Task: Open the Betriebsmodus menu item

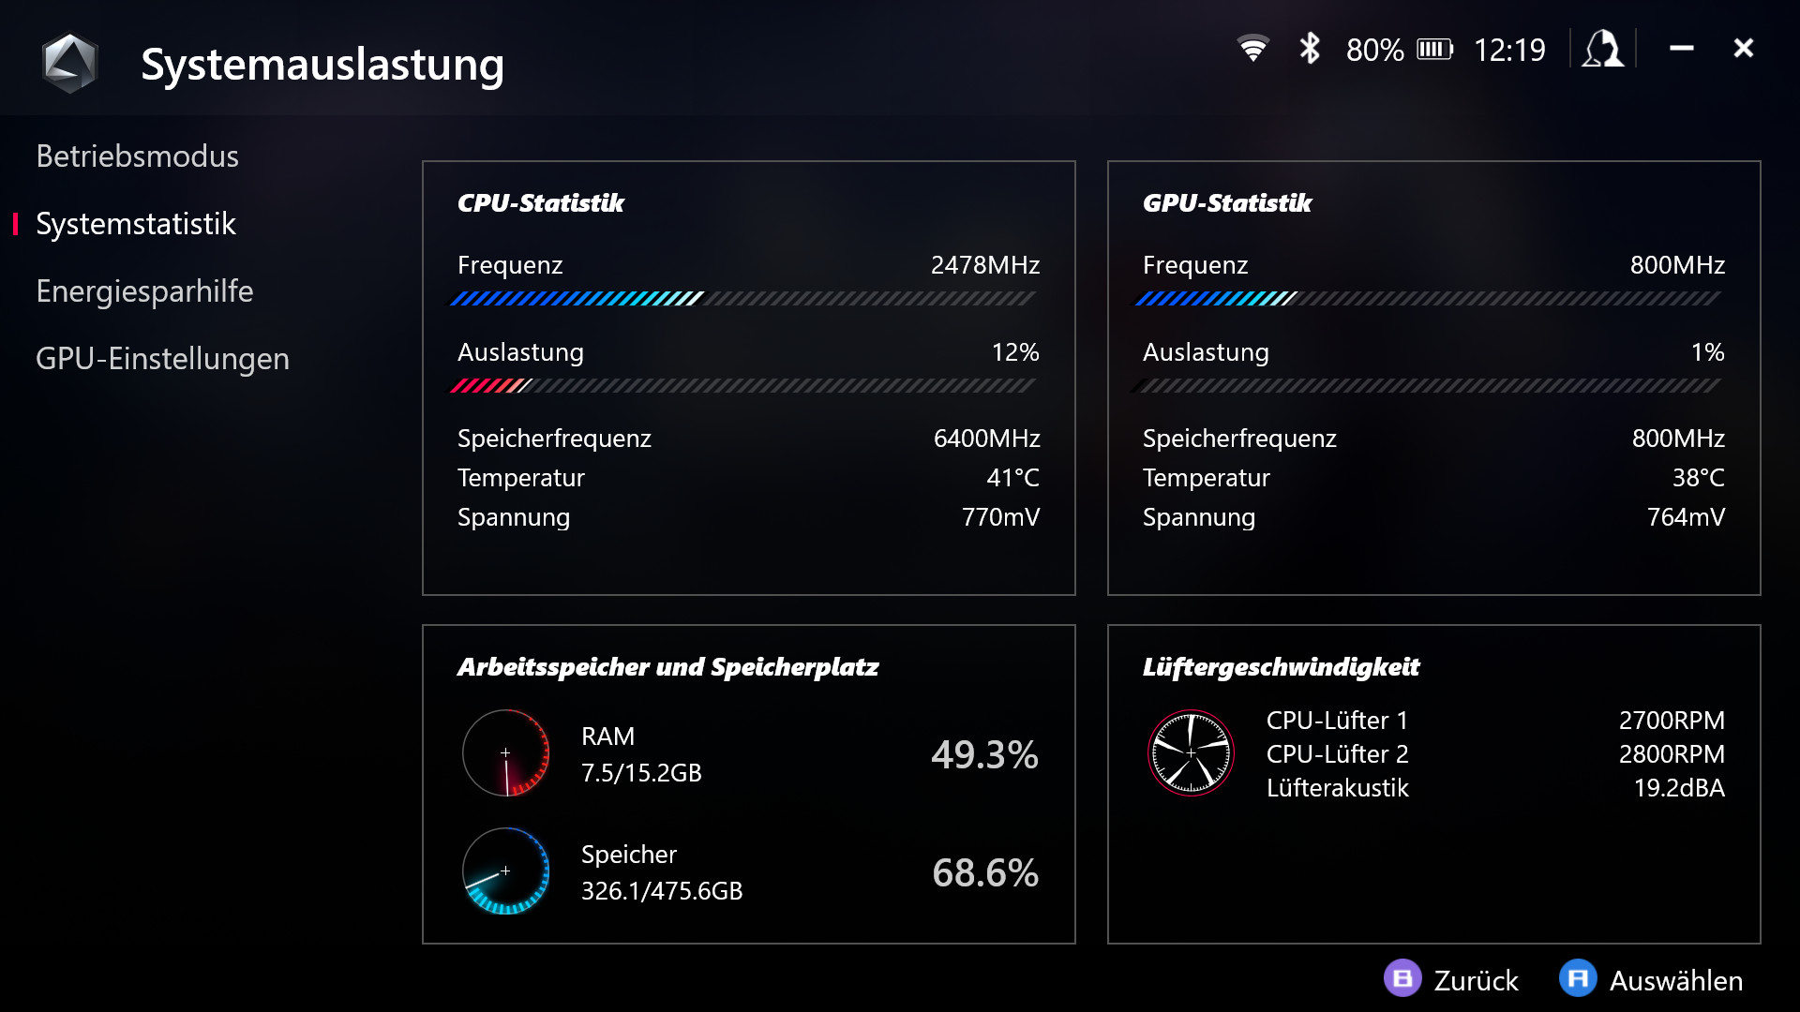Action: (137, 156)
